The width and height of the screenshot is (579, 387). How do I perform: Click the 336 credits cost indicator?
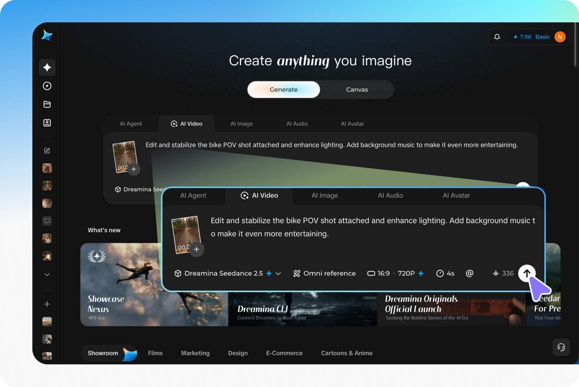pos(503,273)
